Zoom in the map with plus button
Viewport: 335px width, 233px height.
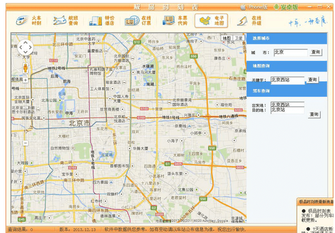[x=26, y=79]
